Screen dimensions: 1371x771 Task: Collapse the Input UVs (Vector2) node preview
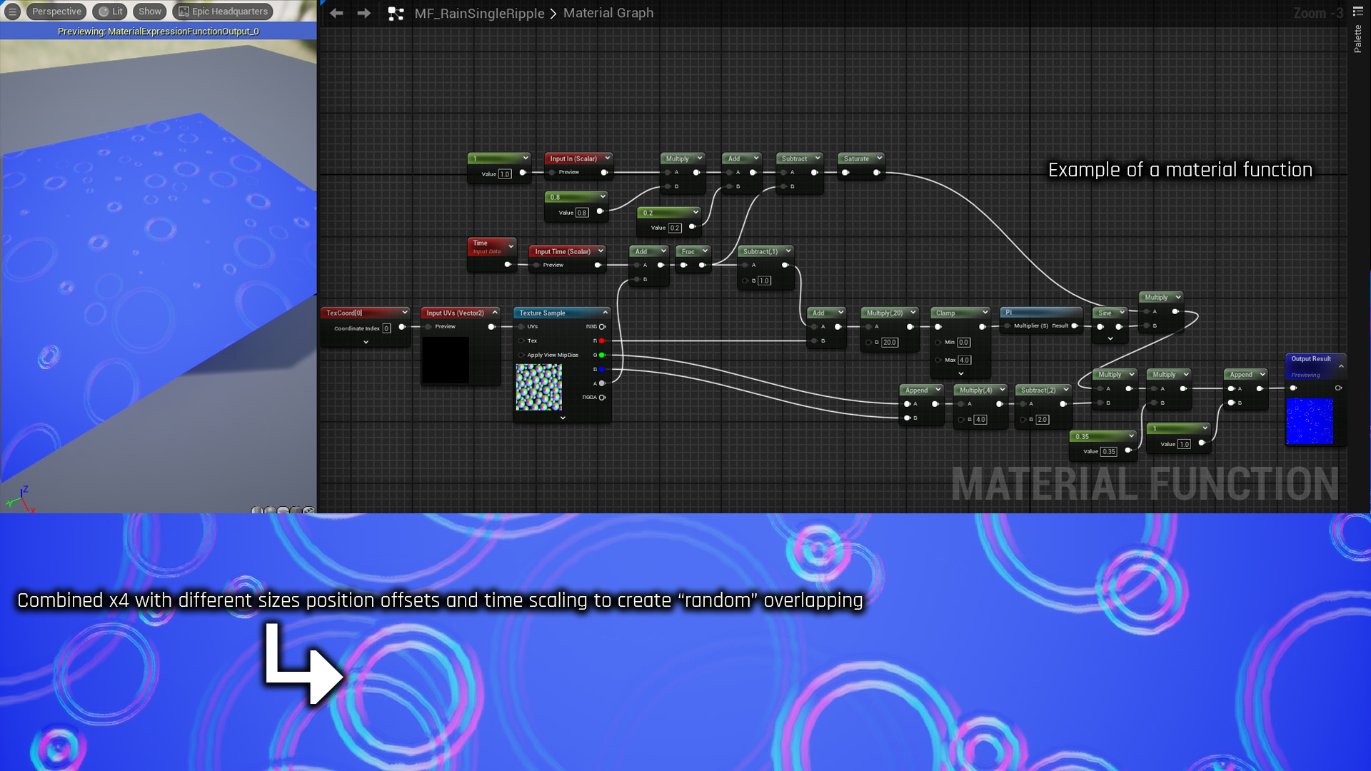click(495, 312)
